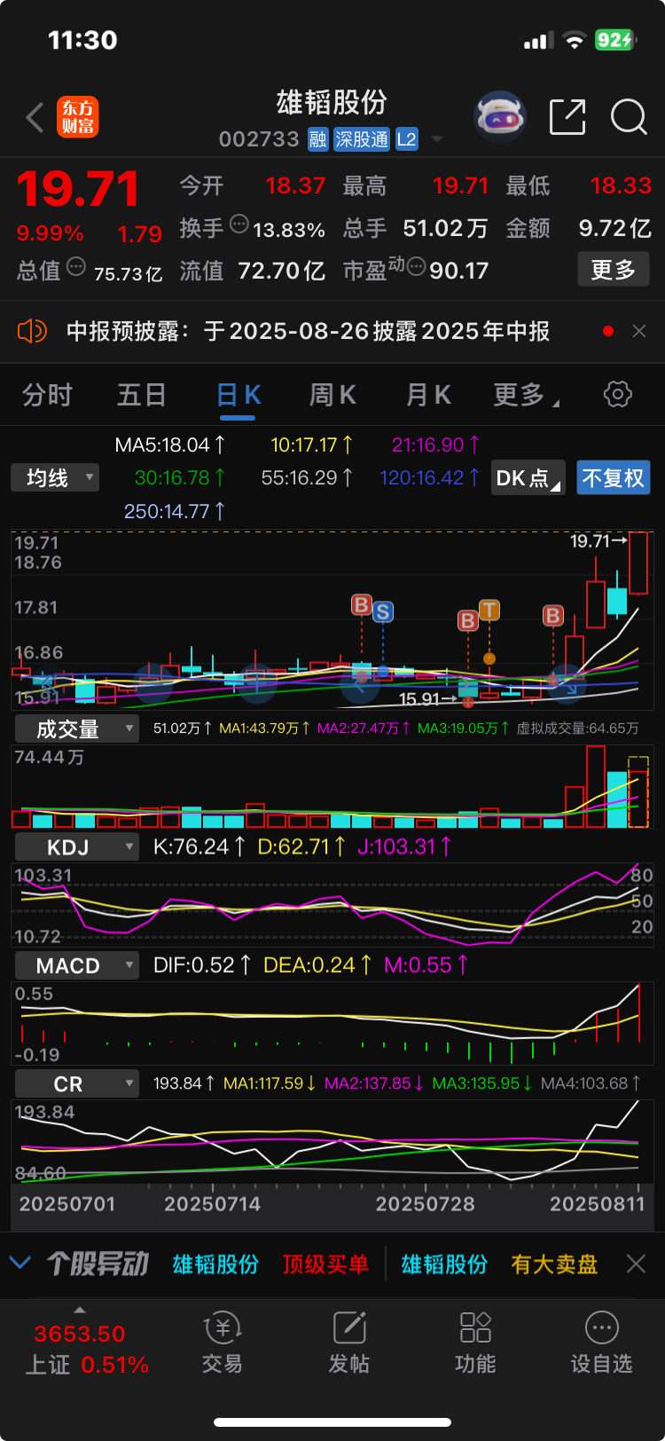
Task: Tap the 金额 9.72亿 value
Action: pyautogui.click(x=614, y=228)
